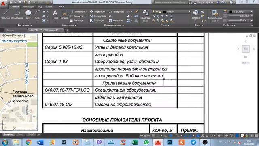Click the Вход в службы sign-in button
The width and height of the screenshot is (259, 146).
point(205,2)
